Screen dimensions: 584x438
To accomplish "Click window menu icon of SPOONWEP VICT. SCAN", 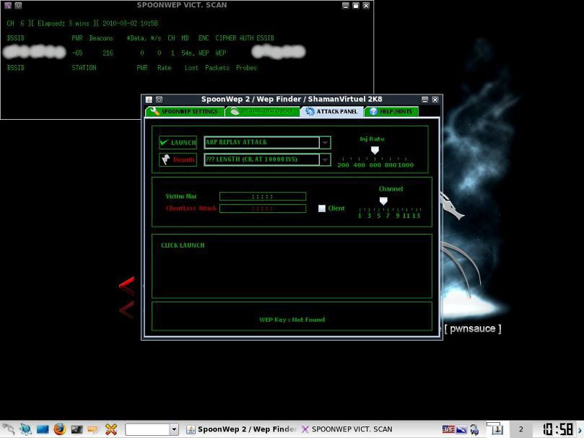I will coord(7,5).
